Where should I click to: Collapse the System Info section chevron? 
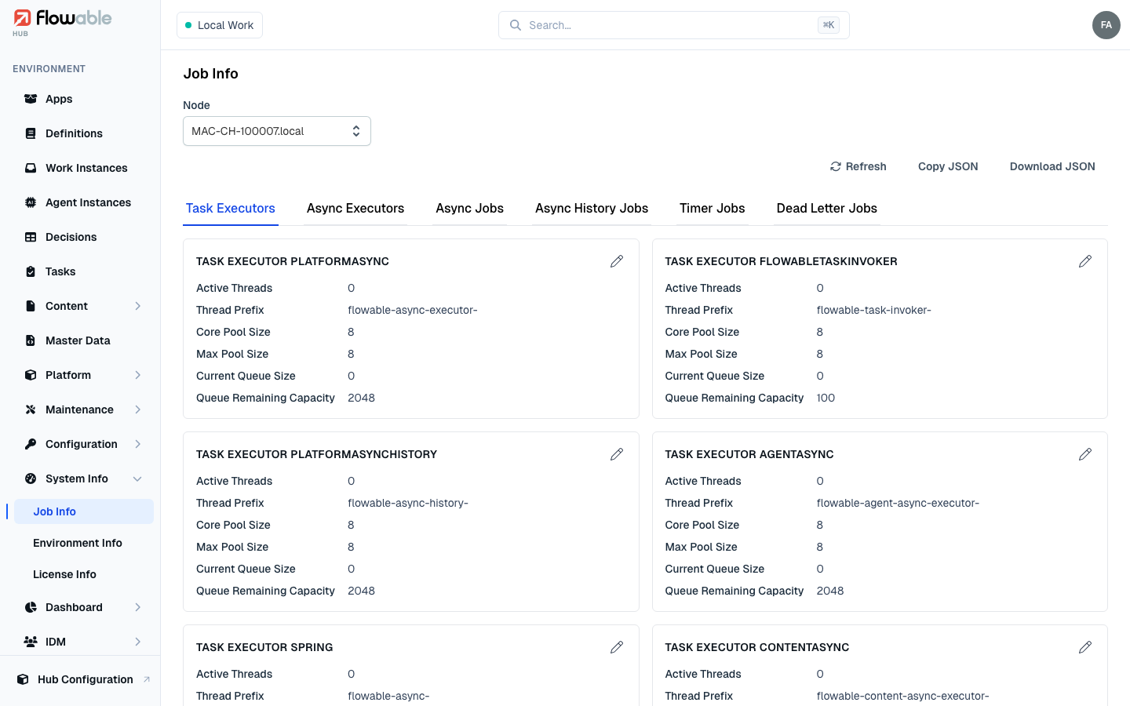138,479
